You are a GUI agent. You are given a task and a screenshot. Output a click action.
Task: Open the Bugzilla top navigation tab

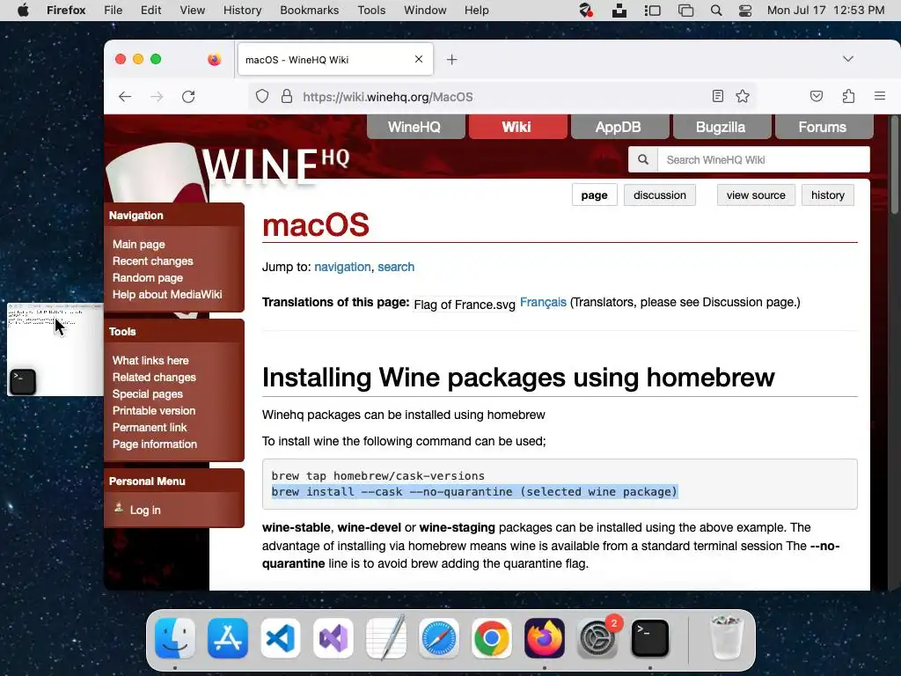point(722,127)
